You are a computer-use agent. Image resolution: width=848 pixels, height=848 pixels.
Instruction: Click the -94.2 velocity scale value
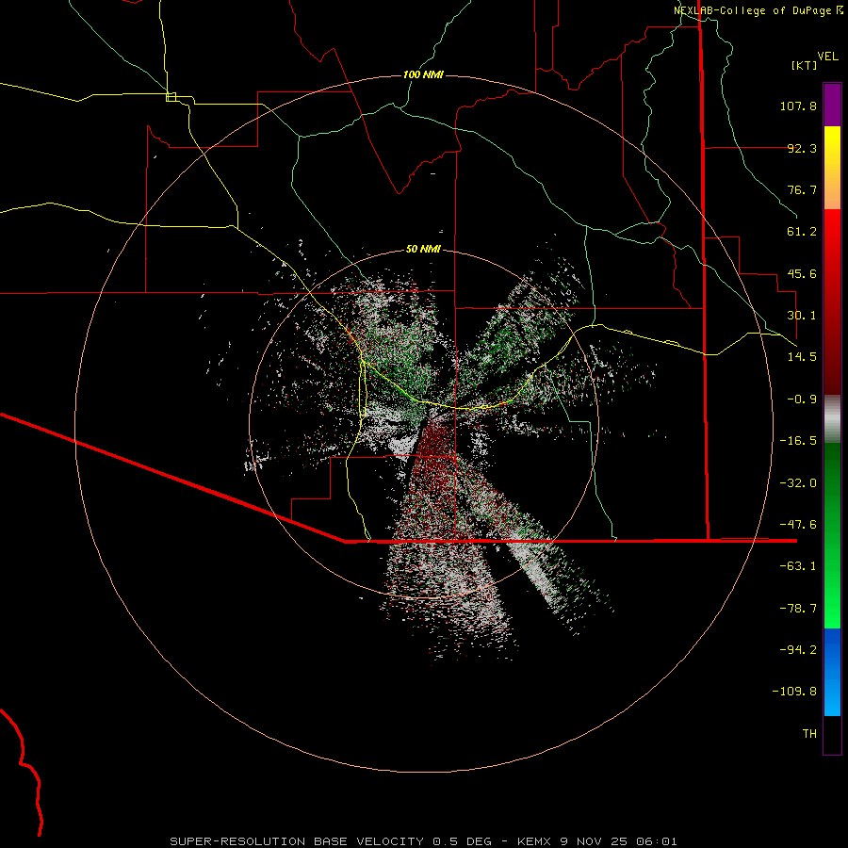coord(798,650)
